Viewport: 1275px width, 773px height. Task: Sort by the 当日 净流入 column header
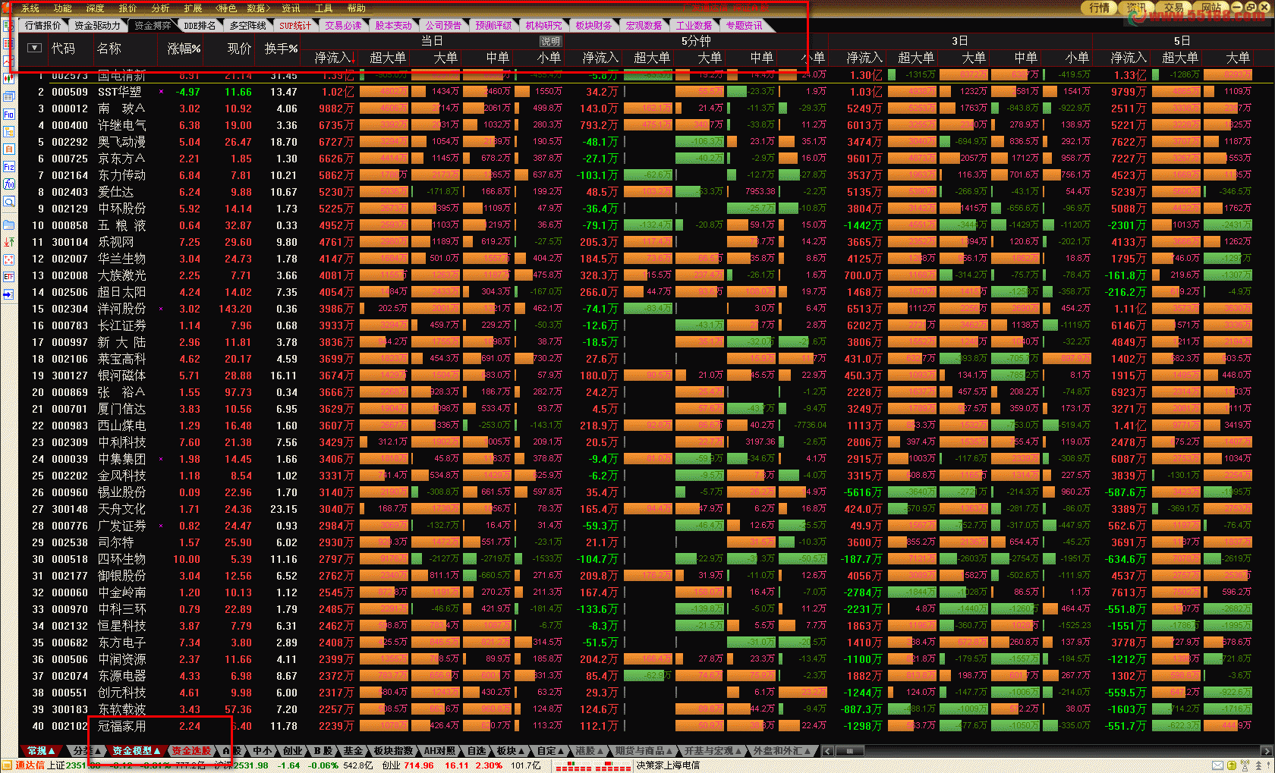333,58
